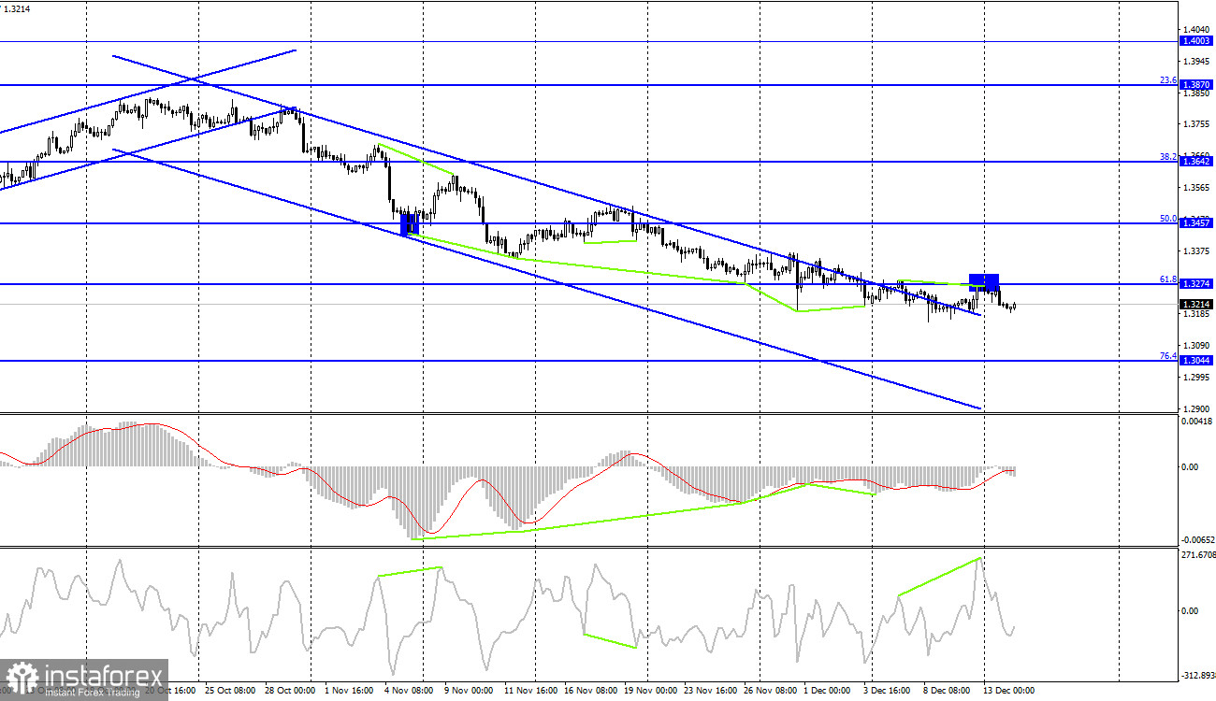Select the 1.3090 price scale value
The height and width of the screenshot is (701, 1216).
1197,346
